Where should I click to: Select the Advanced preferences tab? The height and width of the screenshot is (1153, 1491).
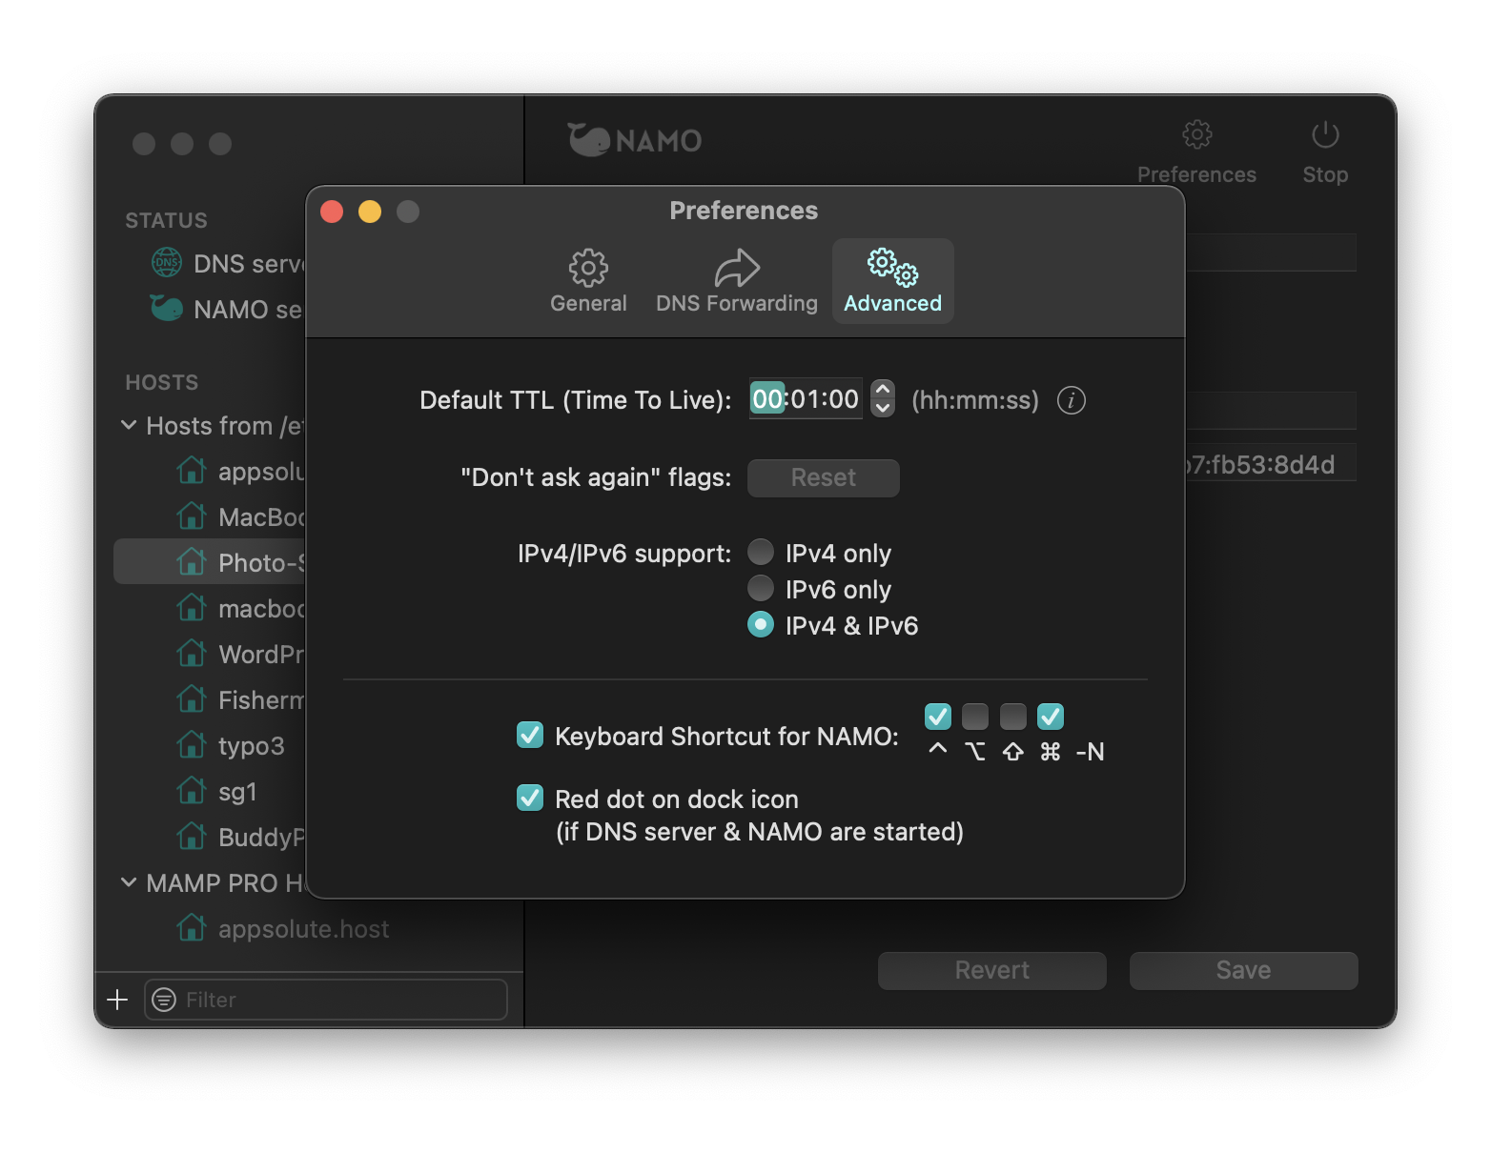point(893,281)
